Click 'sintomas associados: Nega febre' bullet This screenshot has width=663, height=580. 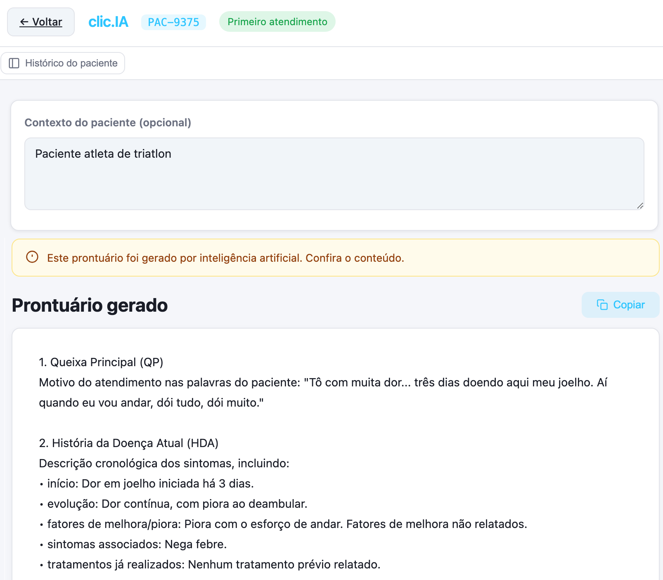coord(133,544)
